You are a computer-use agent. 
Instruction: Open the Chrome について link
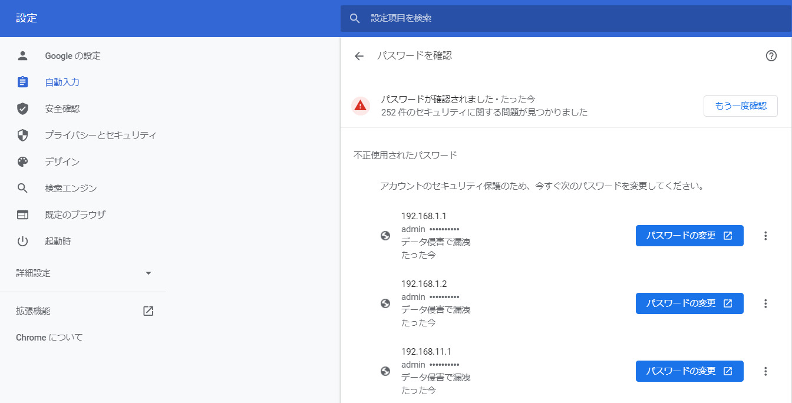49,338
